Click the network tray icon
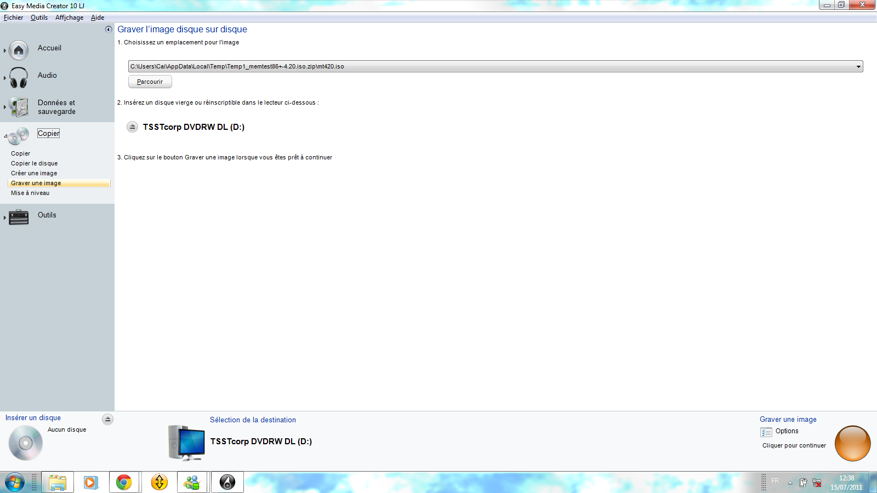 click(x=817, y=483)
